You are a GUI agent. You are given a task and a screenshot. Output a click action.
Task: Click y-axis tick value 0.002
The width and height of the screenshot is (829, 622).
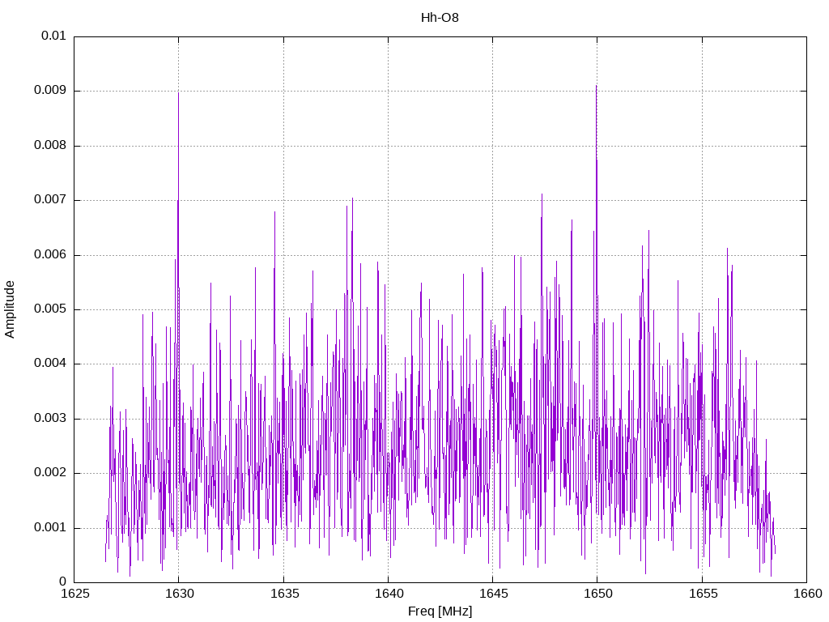coord(49,473)
